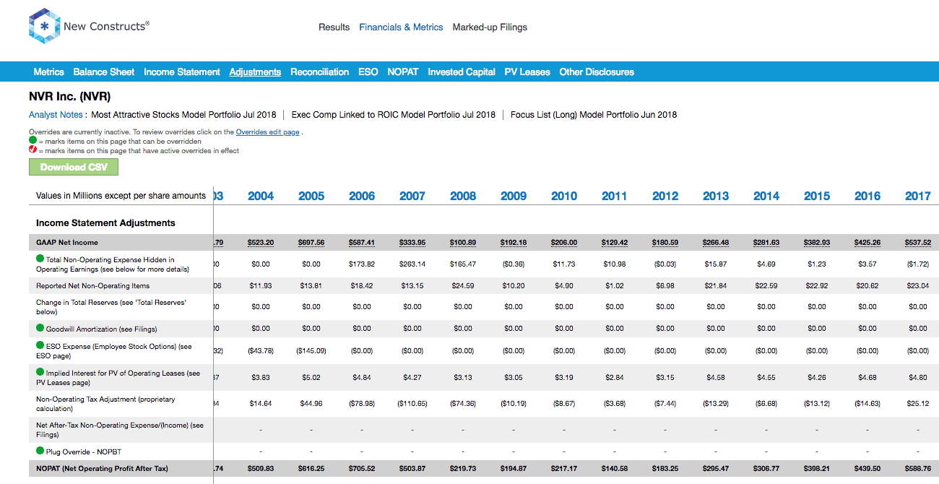Click green override dot for Total Non-Operating Expense
Viewport: 939px width, 484px height.
point(40,259)
